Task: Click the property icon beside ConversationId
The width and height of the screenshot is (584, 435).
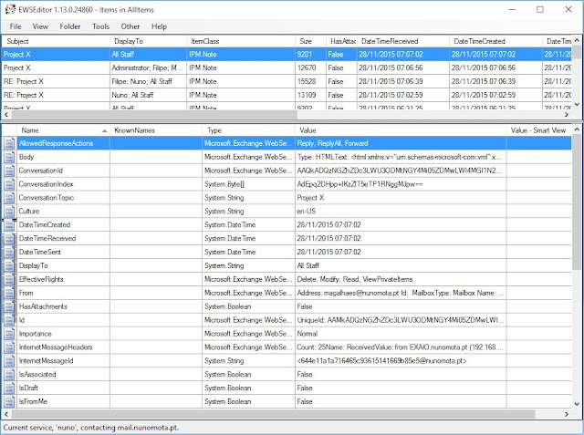Action: (x=9, y=171)
